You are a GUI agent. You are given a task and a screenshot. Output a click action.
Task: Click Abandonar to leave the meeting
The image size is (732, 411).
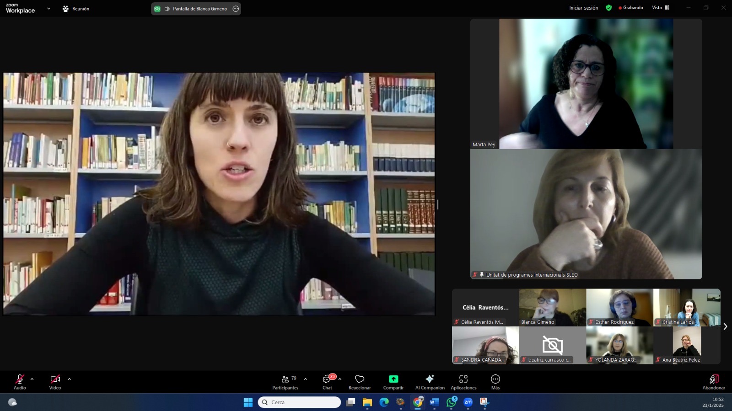[714, 381]
